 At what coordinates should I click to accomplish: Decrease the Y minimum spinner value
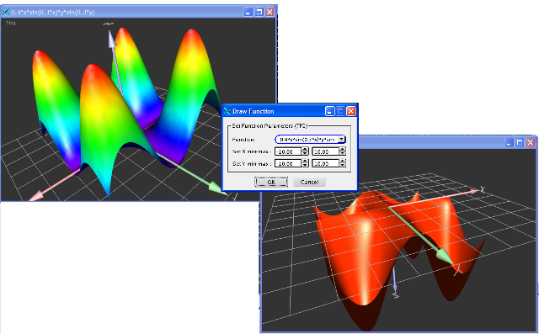click(305, 166)
